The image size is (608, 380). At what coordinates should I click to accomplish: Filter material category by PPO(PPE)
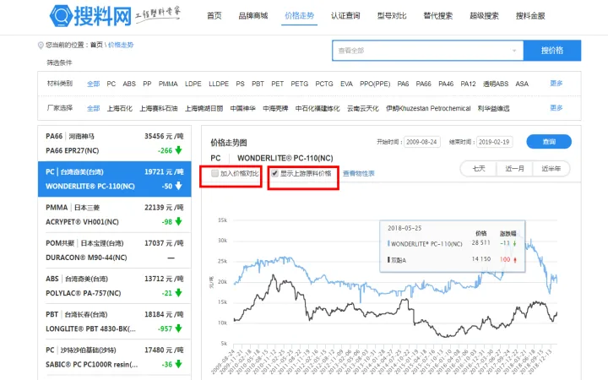point(375,84)
